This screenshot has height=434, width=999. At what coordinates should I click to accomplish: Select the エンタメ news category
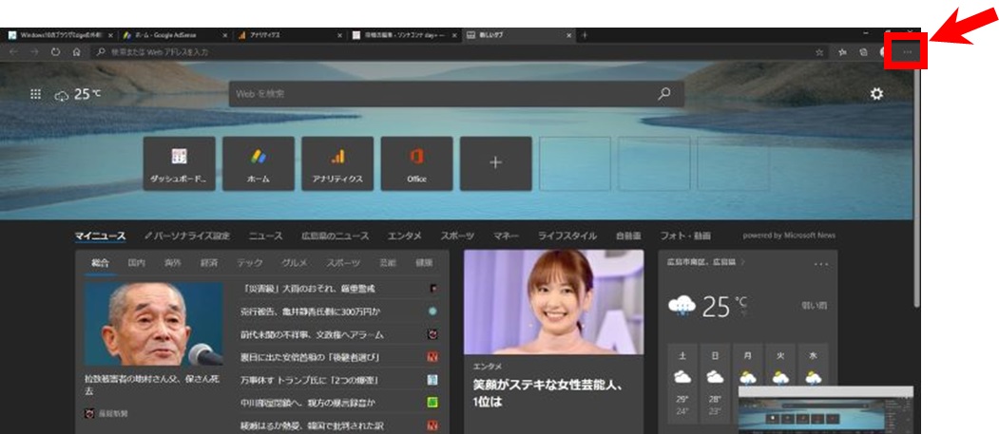coord(405,235)
